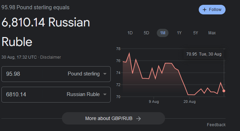Open the Pound sterling currency dropdown arrow

point(105,74)
